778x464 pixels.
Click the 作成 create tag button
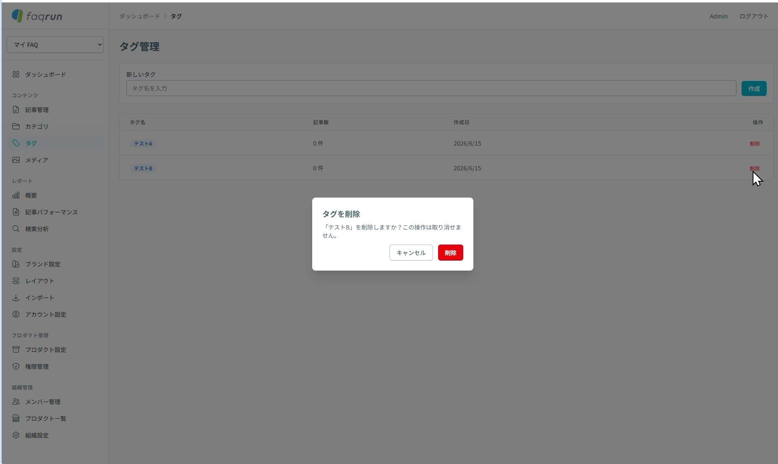(x=754, y=89)
